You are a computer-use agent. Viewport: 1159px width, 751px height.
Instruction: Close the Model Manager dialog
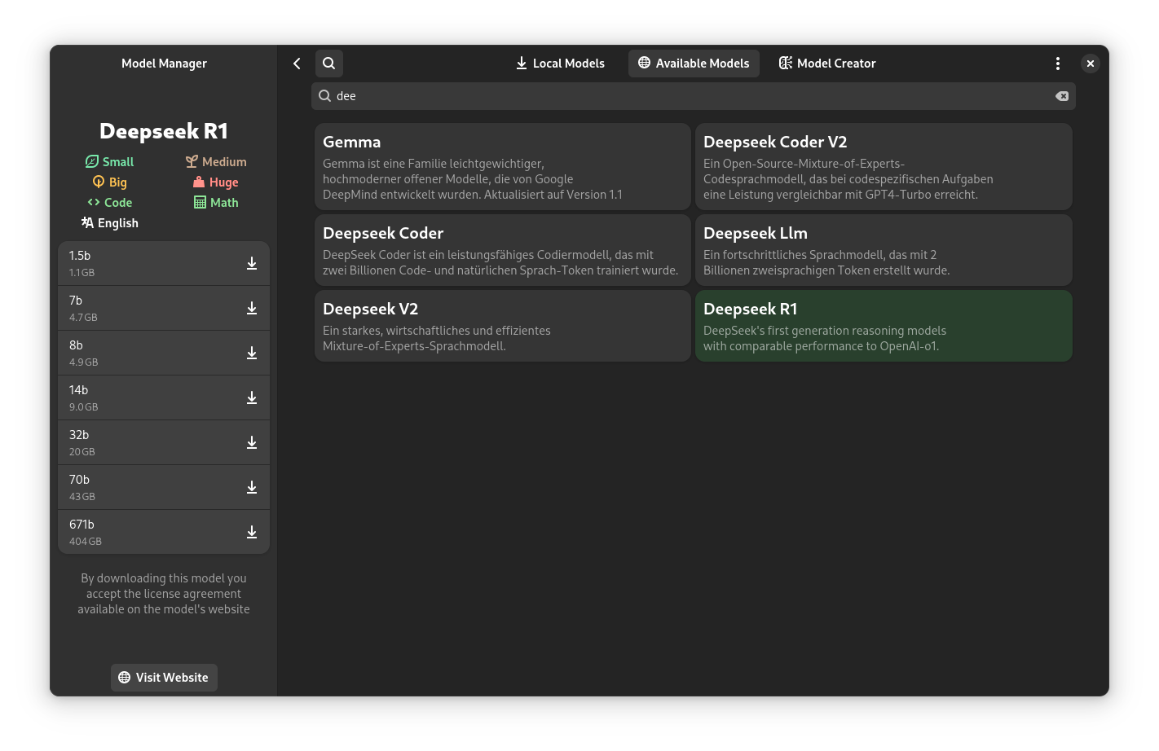click(x=1090, y=64)
